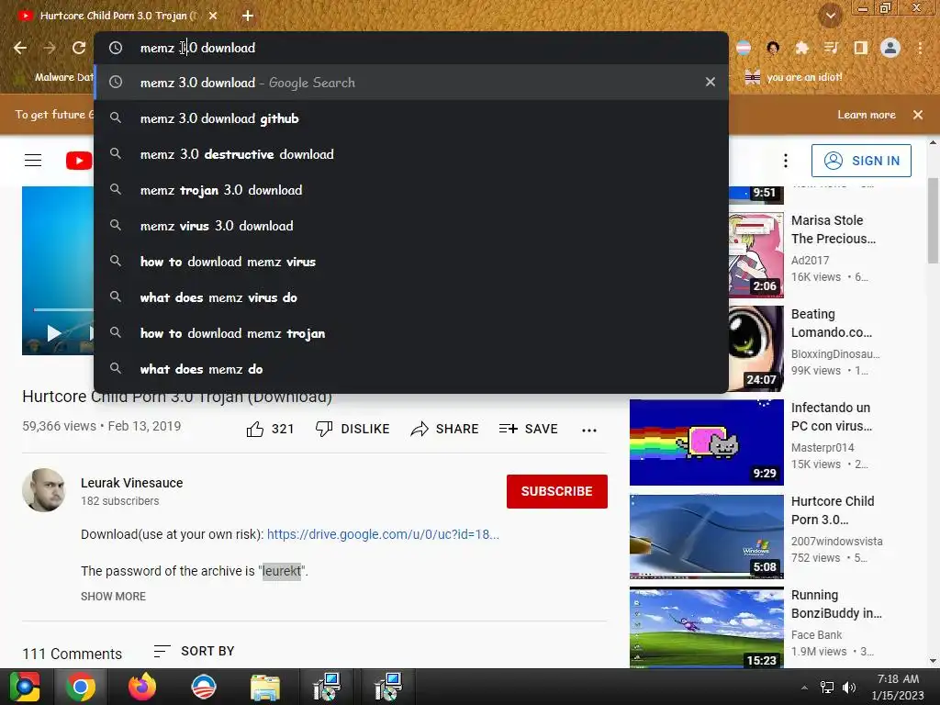
Task: Go to YouTube home via the logo
Action: pyautogui.click(x=79, y=161)
